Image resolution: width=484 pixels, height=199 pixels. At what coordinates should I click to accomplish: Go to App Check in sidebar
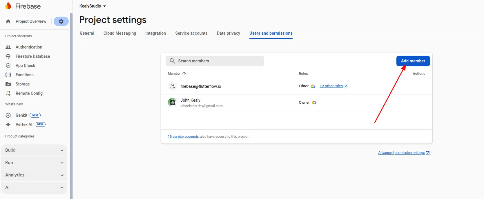pos(26,66)
